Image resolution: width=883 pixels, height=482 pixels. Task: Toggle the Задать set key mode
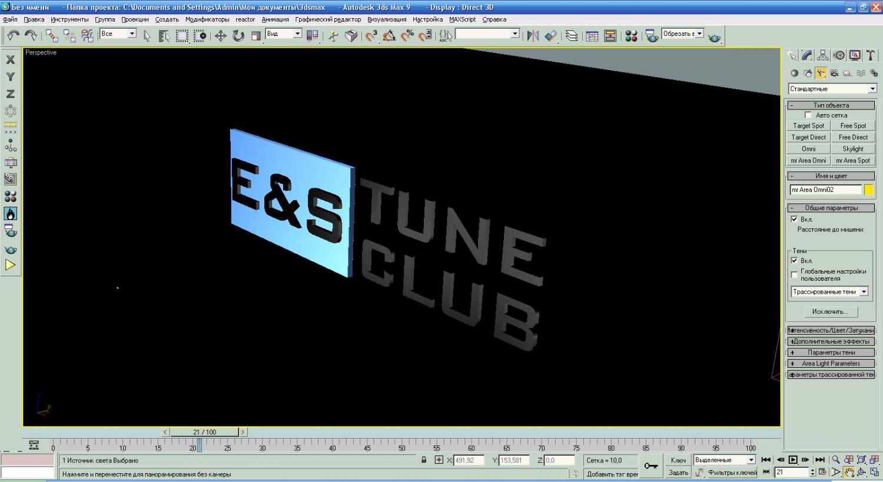click(x=679, y=472)
